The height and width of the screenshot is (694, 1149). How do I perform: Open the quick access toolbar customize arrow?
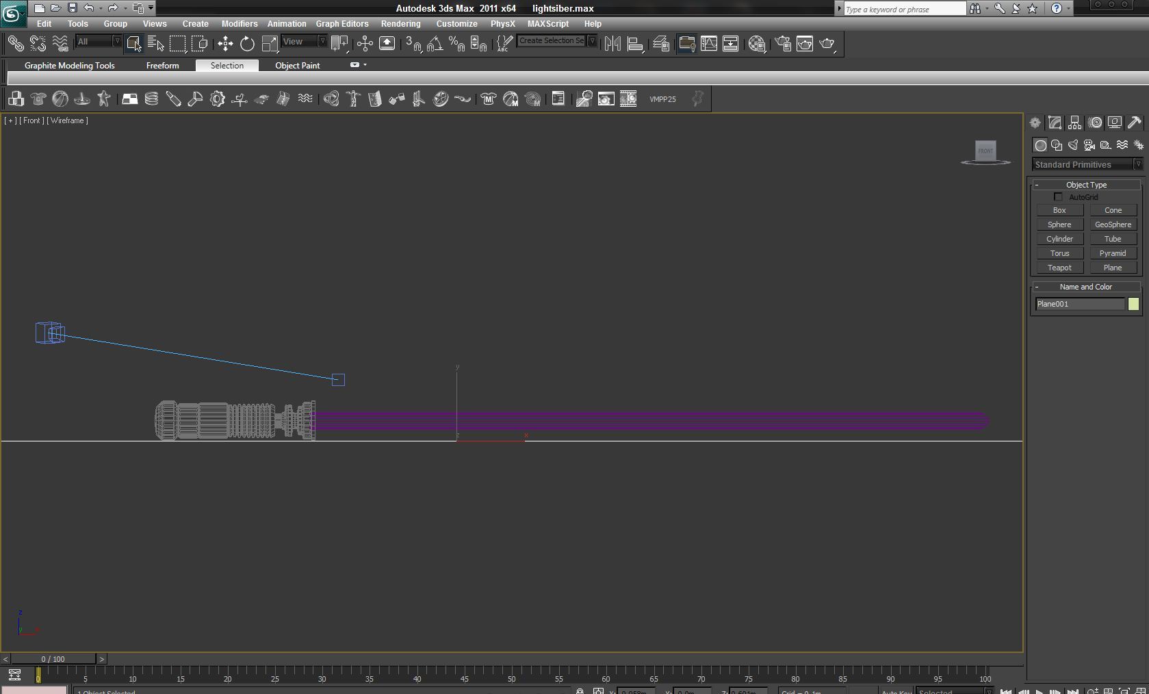click(151, 8)
